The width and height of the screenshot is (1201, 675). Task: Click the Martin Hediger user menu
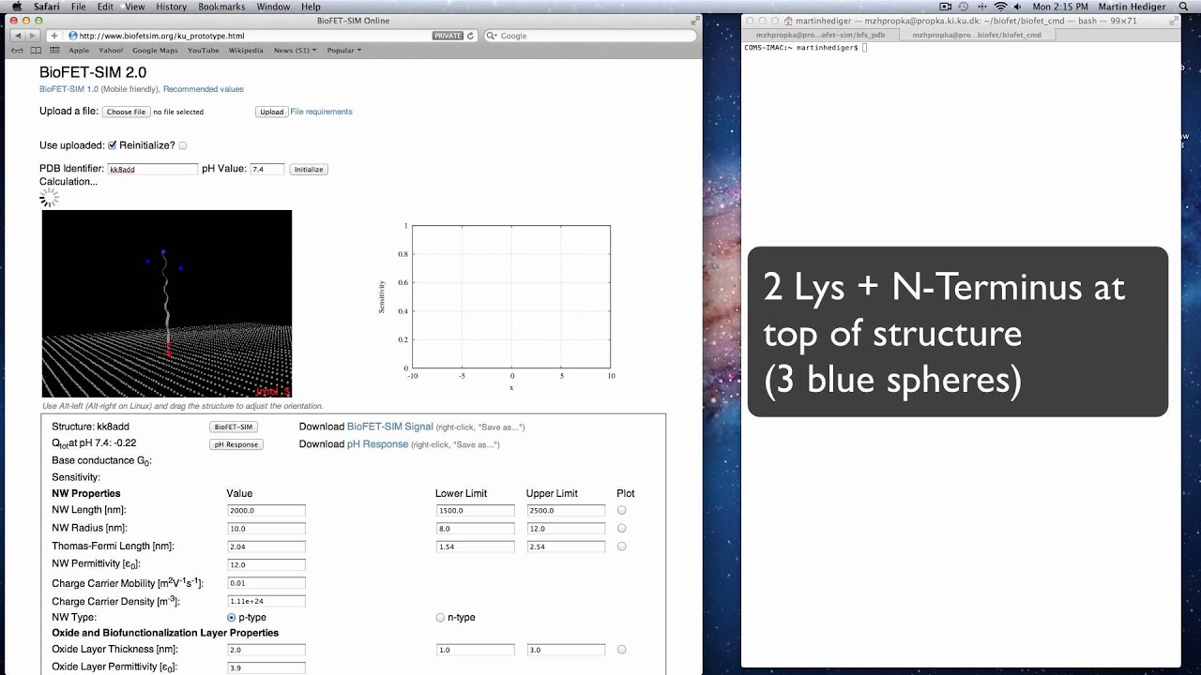(1133, 7)
